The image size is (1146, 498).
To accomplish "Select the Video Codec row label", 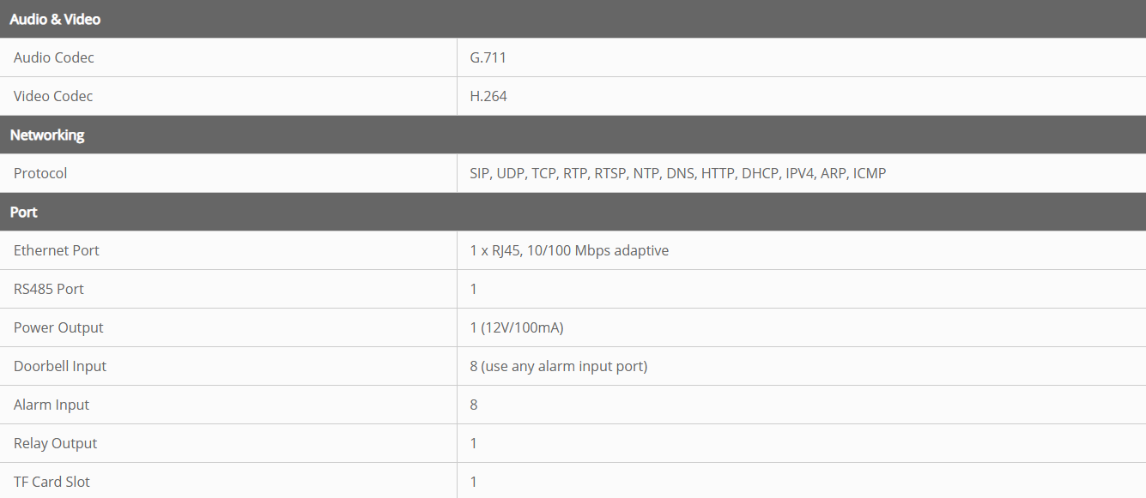I will pos(53,96).
